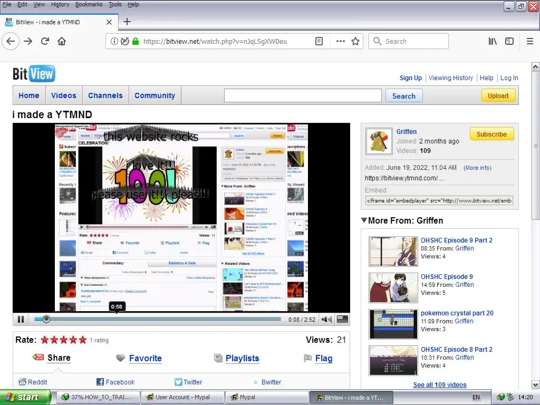The image size is (540, 405).
Task: Click page scrollbar down arrow
Action: pyautogui.click(x=536, y=384)
